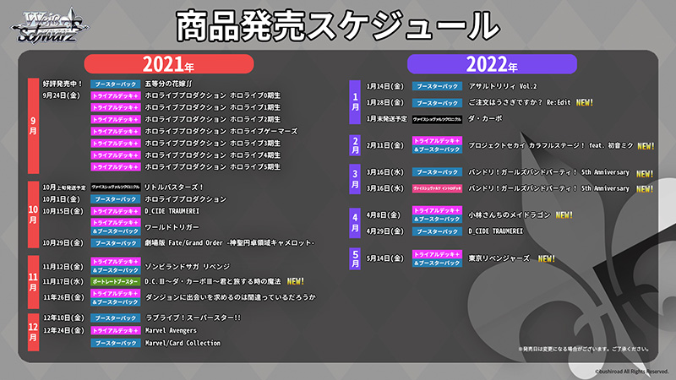This screenshot has width=676, height=380.
Task: Click the 9月24日(金) date
Action: [61, 95]
